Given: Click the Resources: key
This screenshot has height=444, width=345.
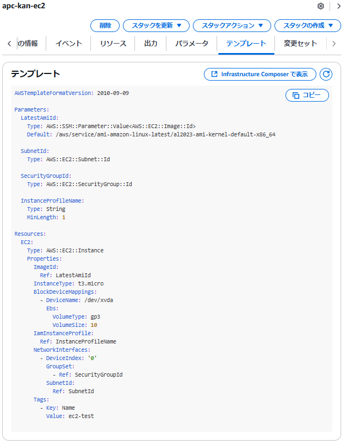Looking at the screenshot, I should click(x=30, y=234).
